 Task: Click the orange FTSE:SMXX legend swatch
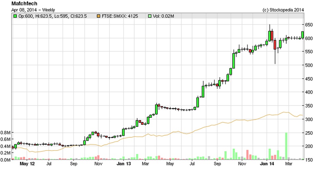coord(99,16)
